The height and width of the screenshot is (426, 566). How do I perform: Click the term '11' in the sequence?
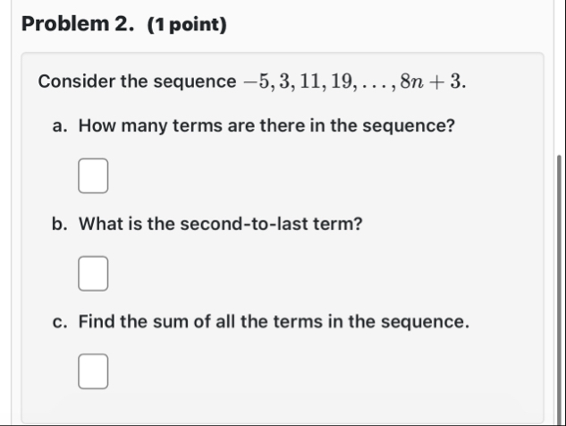coord(311,81)
